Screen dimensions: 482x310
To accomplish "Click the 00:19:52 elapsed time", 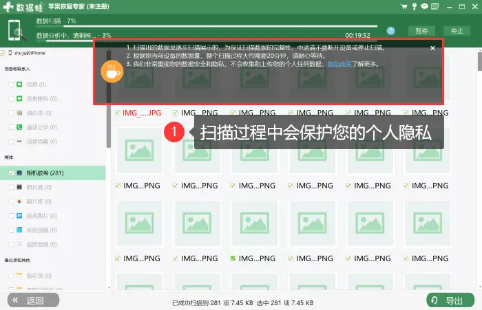I will 357,35.
